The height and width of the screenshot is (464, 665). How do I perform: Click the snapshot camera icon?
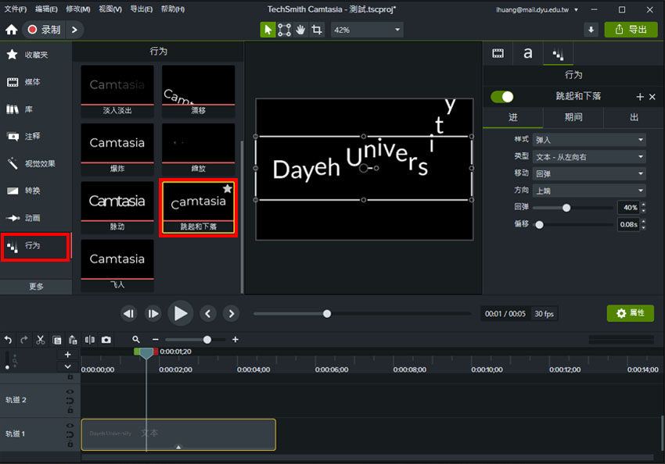[x=106, y=340]
